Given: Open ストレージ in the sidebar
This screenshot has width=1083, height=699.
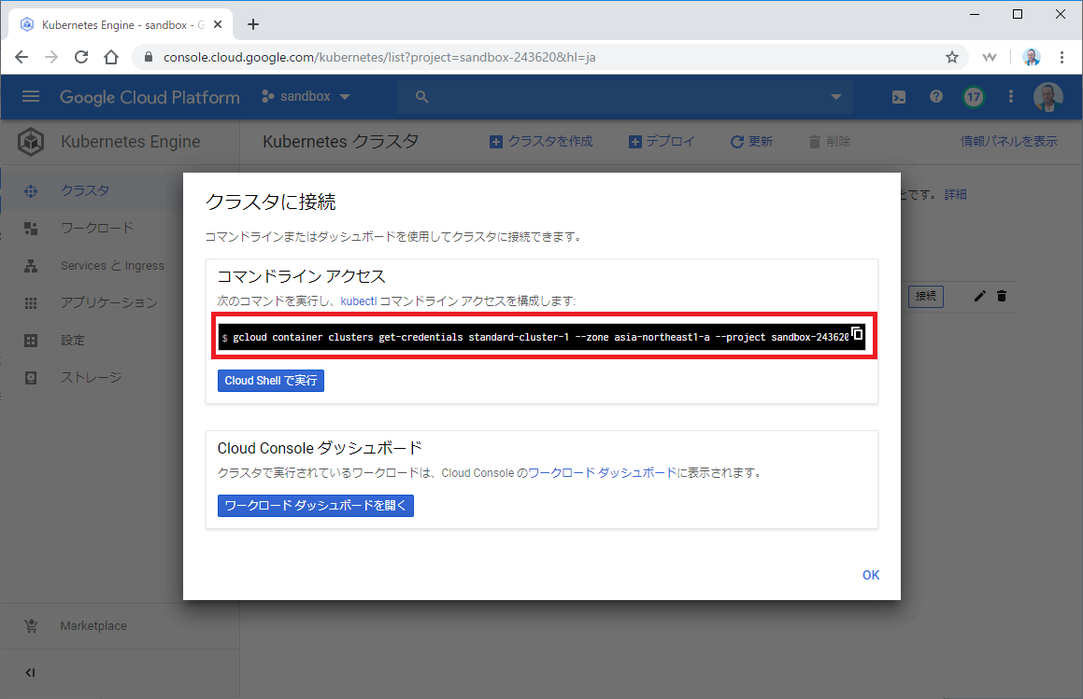Looking at the screenshot, I should (x=92, y=377).
